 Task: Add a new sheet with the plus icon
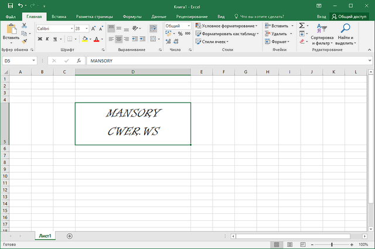point(70,236)
